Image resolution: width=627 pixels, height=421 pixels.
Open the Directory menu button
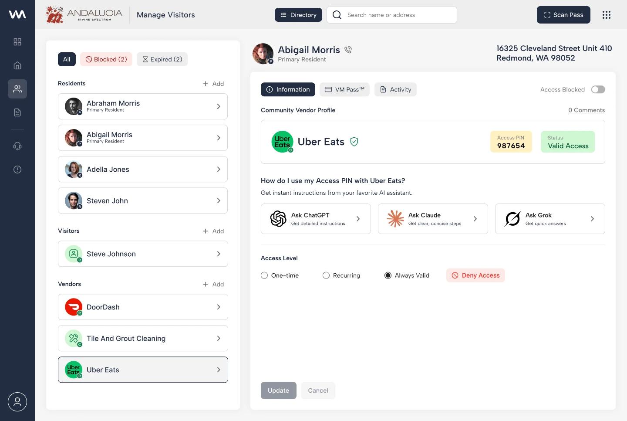tap(298, 15)
